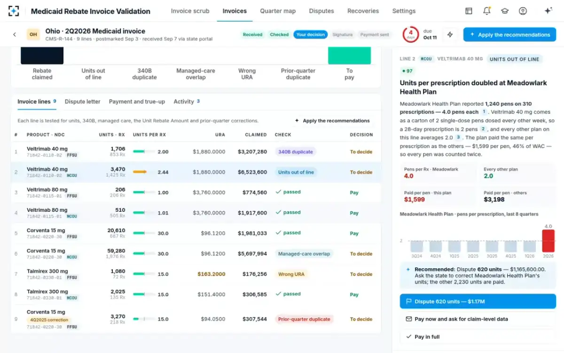This screenshot has height=353, width=564.
Task: Open the layout panel icon in header
Action: [x=469, y=11]
